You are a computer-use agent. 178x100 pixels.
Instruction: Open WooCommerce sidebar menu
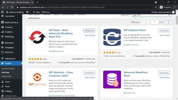pyautogui.click(x=11, y=22)
